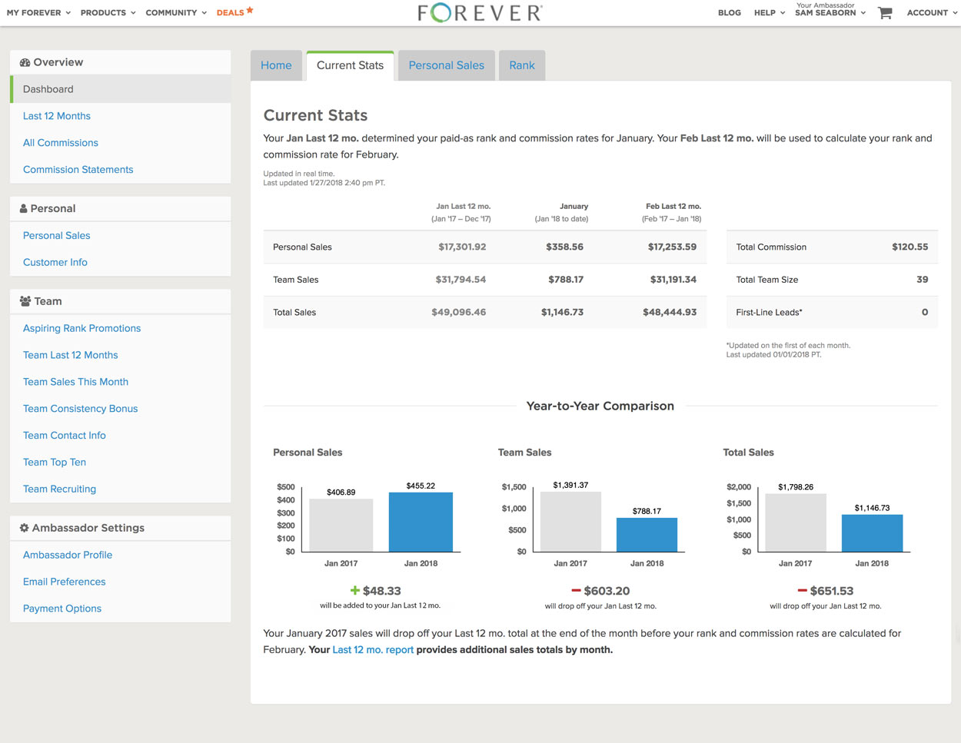
Task: Open All Commissions in the sidebar
Action: [61, 143]
